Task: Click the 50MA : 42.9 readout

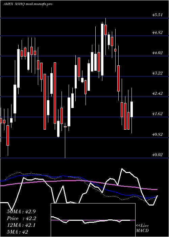Action: 21,212
